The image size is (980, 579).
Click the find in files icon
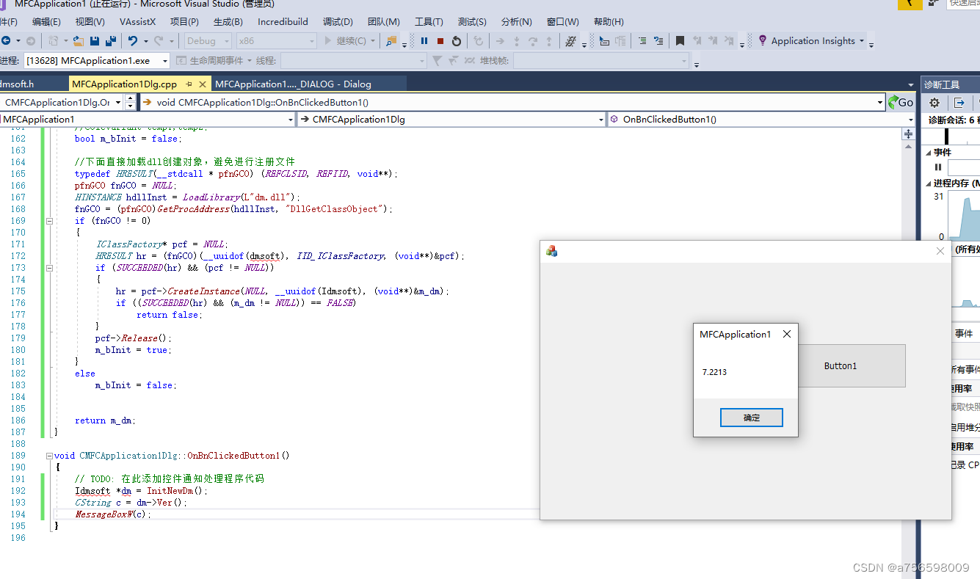[391, 41]
